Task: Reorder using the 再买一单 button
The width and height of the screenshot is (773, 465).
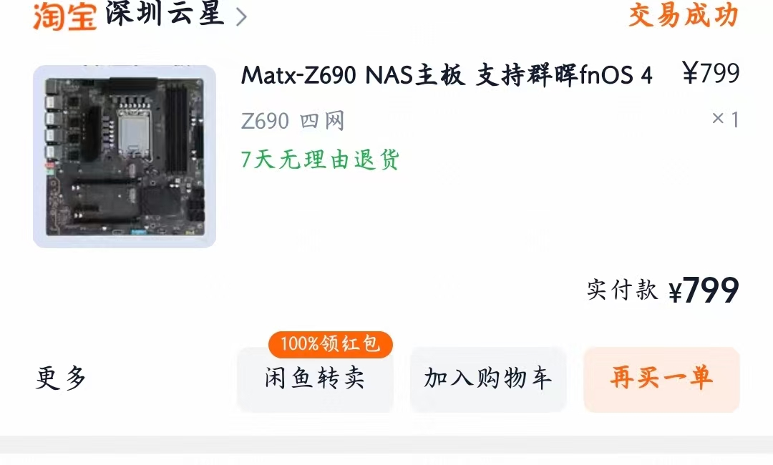Action: click(x=661, y=379)
